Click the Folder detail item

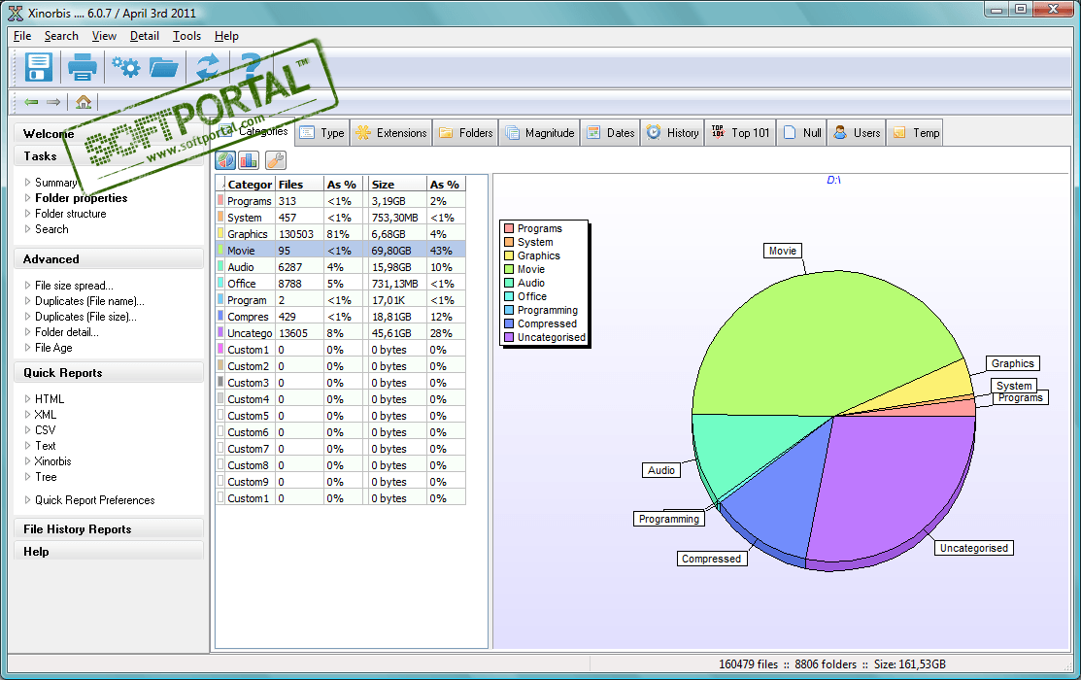coord(67,331)
